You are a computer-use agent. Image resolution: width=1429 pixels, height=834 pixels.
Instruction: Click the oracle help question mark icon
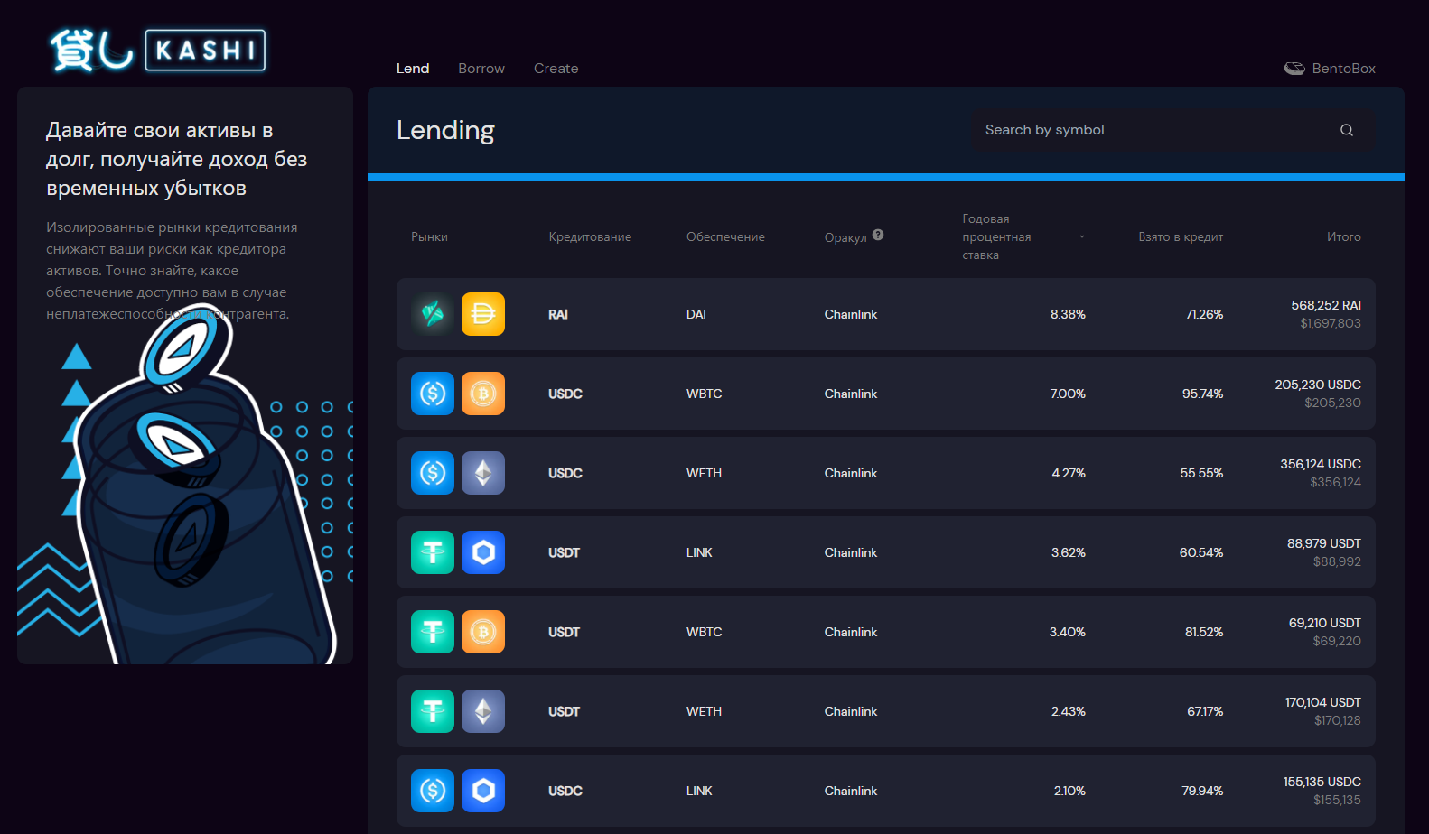[x=878, y=235]
